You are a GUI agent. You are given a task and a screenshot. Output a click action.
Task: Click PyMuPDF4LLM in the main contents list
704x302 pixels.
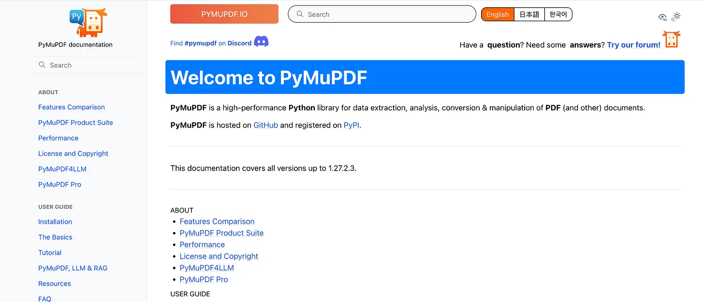click(x=207, y=268)
